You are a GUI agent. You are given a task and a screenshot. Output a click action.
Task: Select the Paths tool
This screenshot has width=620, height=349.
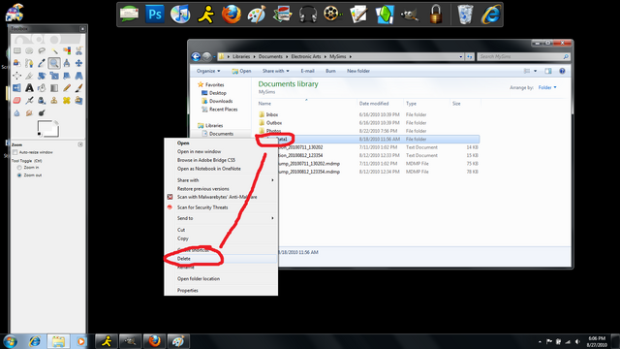pos(29,63)
